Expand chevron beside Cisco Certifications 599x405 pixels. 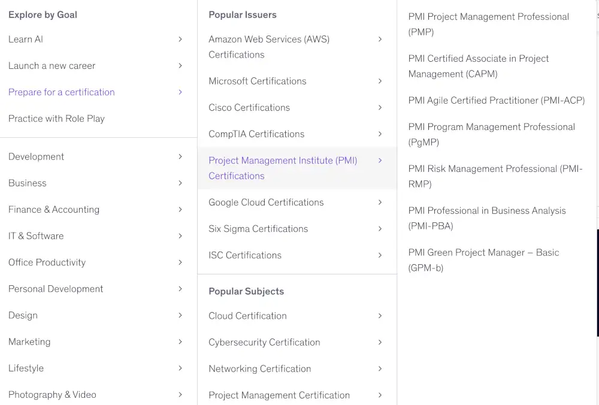[x=380, y=107]
